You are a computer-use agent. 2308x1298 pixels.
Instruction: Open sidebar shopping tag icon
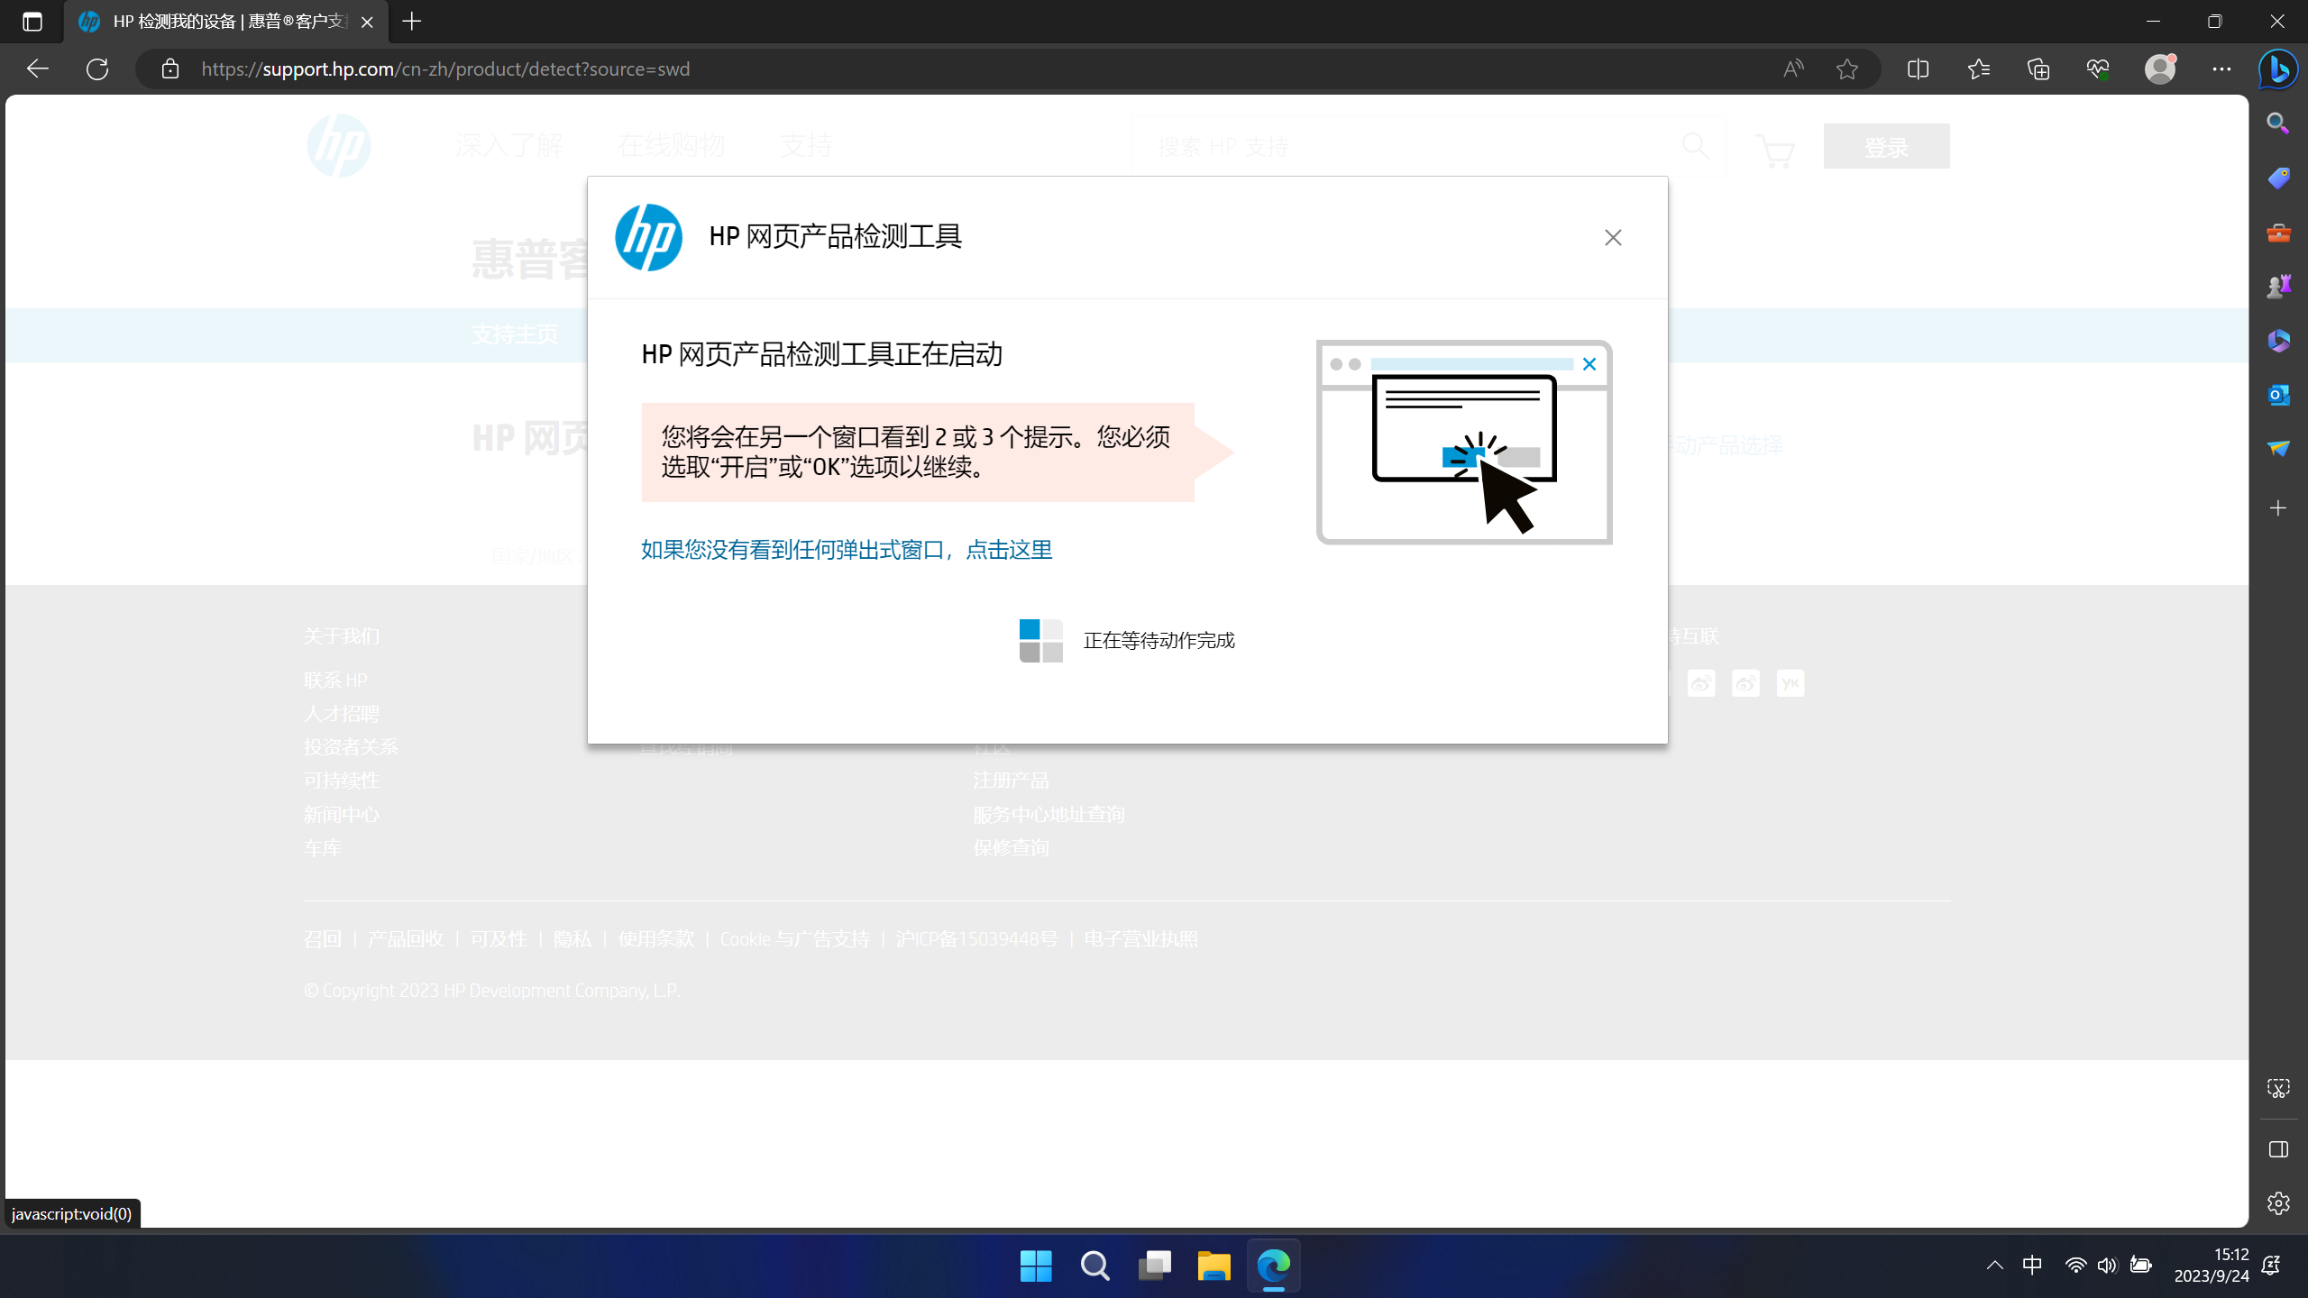pos(2278,178)
